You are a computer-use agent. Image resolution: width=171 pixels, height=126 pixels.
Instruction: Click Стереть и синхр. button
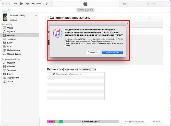pyautogui.click(x=112, y=52)
